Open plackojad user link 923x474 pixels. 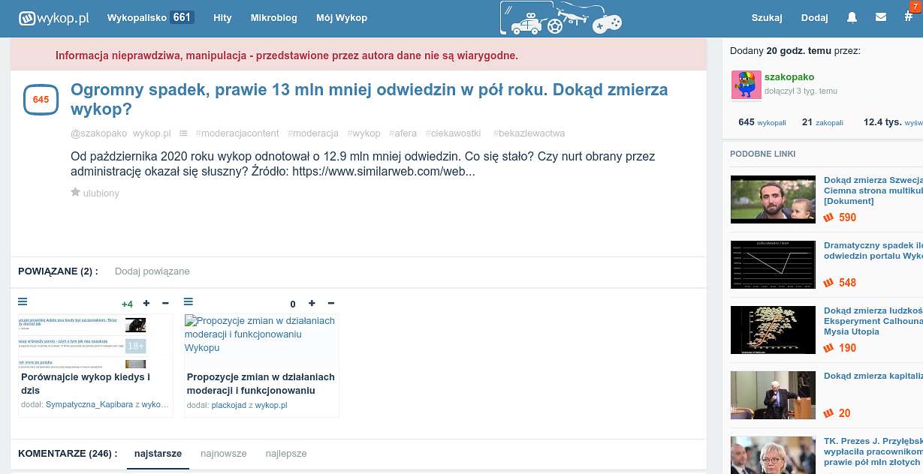click(x=228, y=406)
